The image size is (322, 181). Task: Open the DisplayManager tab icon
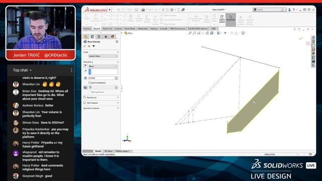point(112,37)
